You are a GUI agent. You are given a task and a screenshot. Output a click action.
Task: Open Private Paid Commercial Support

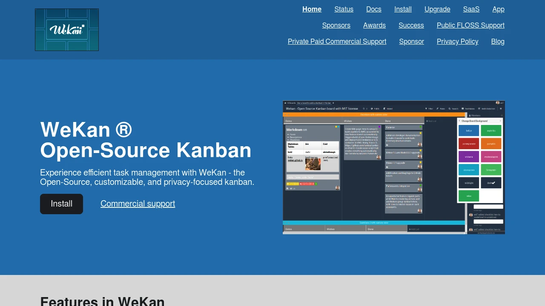click(337, 42)
